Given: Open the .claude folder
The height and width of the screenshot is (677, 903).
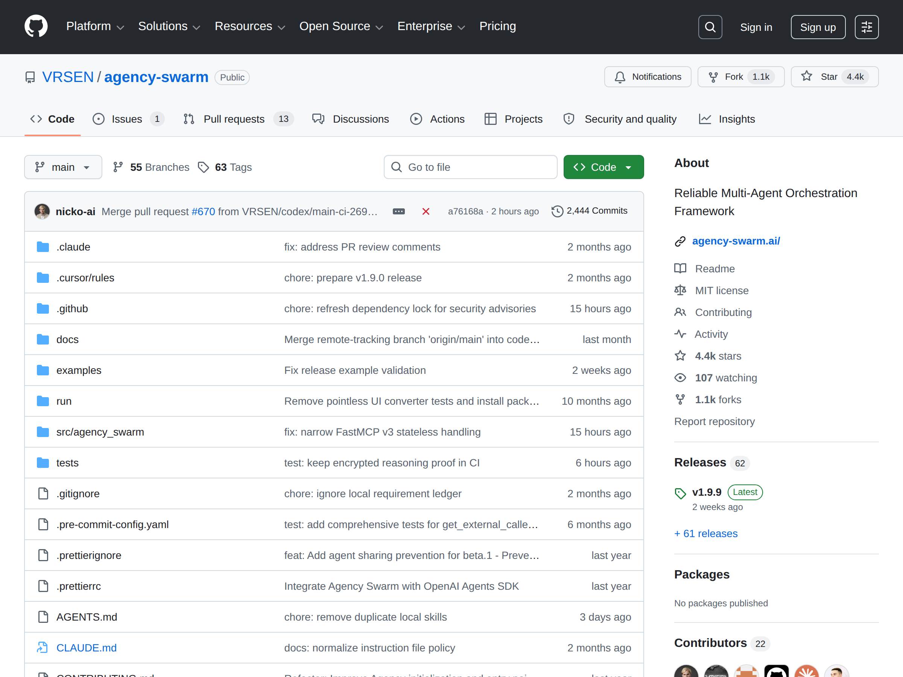Looking at the screenshot, I should [x=73, y=247].
